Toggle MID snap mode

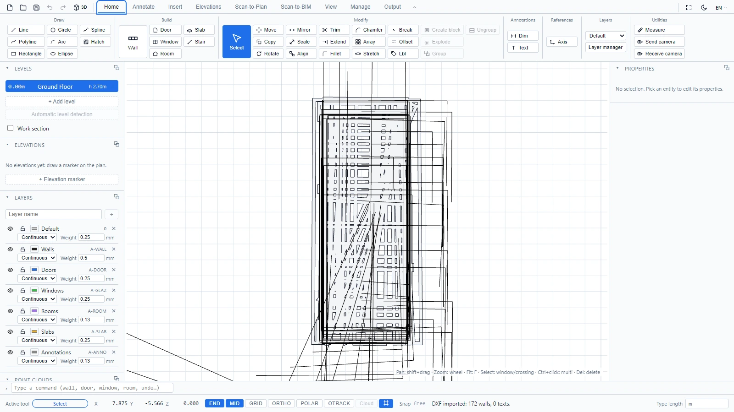234,403
